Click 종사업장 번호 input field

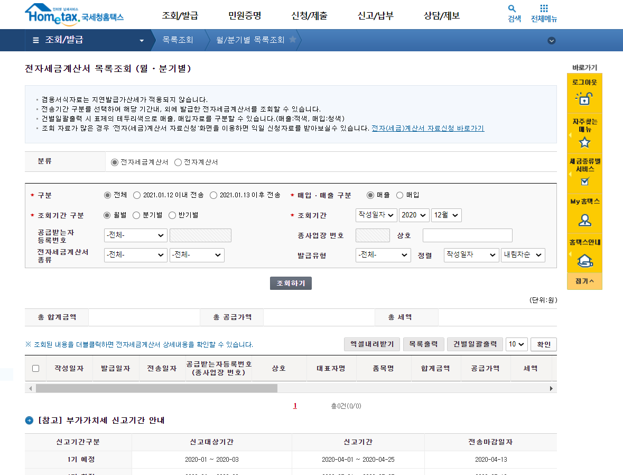click(373, 235)
